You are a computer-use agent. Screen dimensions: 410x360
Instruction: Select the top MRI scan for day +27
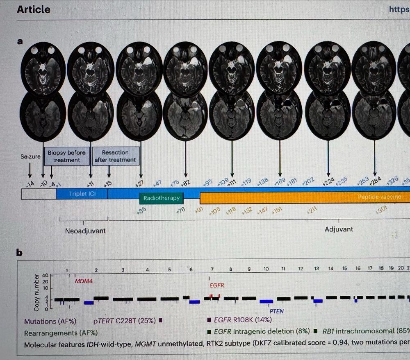(139, 68)
